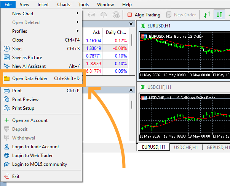Click the person icon for Login to Trade Account
Screen dimensions: 230x186
tap(6, 147)
